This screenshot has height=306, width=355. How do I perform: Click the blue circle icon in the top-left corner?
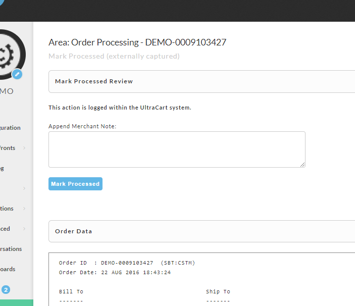click(x=2, y=2)
